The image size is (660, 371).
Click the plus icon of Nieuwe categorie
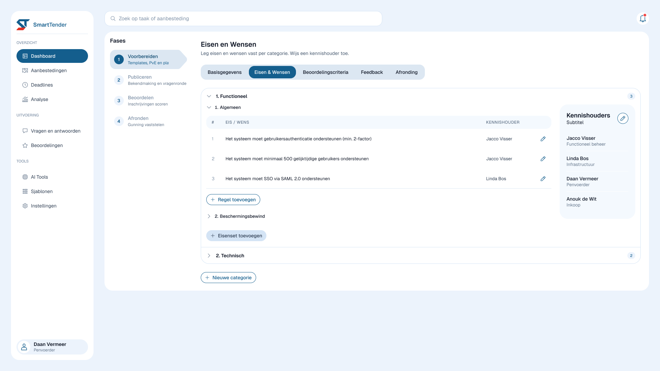[207, 278]
